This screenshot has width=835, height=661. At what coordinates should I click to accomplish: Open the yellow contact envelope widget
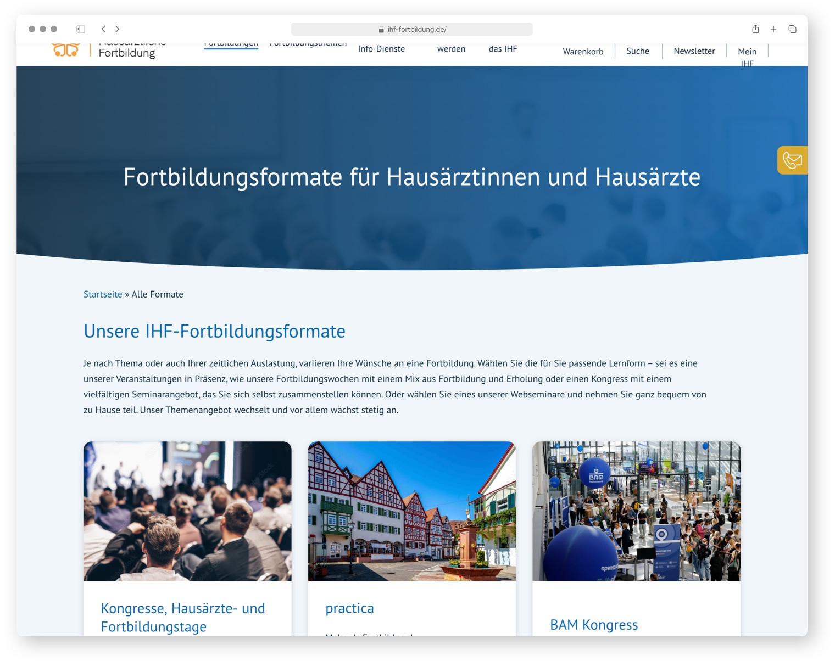(792, 160)
